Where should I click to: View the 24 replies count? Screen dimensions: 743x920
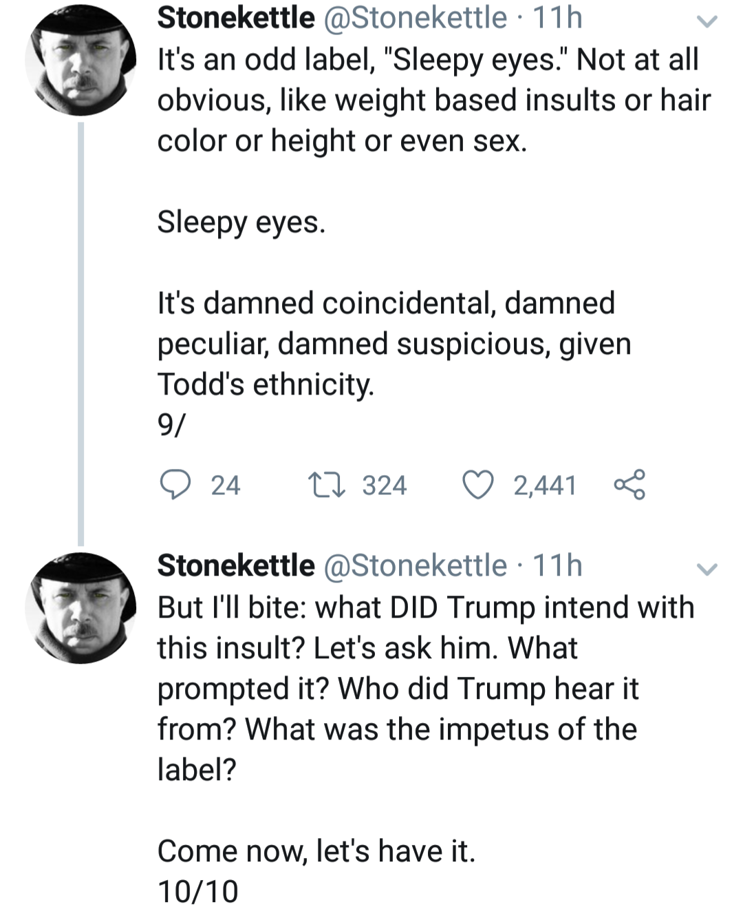tap(226, 485)
